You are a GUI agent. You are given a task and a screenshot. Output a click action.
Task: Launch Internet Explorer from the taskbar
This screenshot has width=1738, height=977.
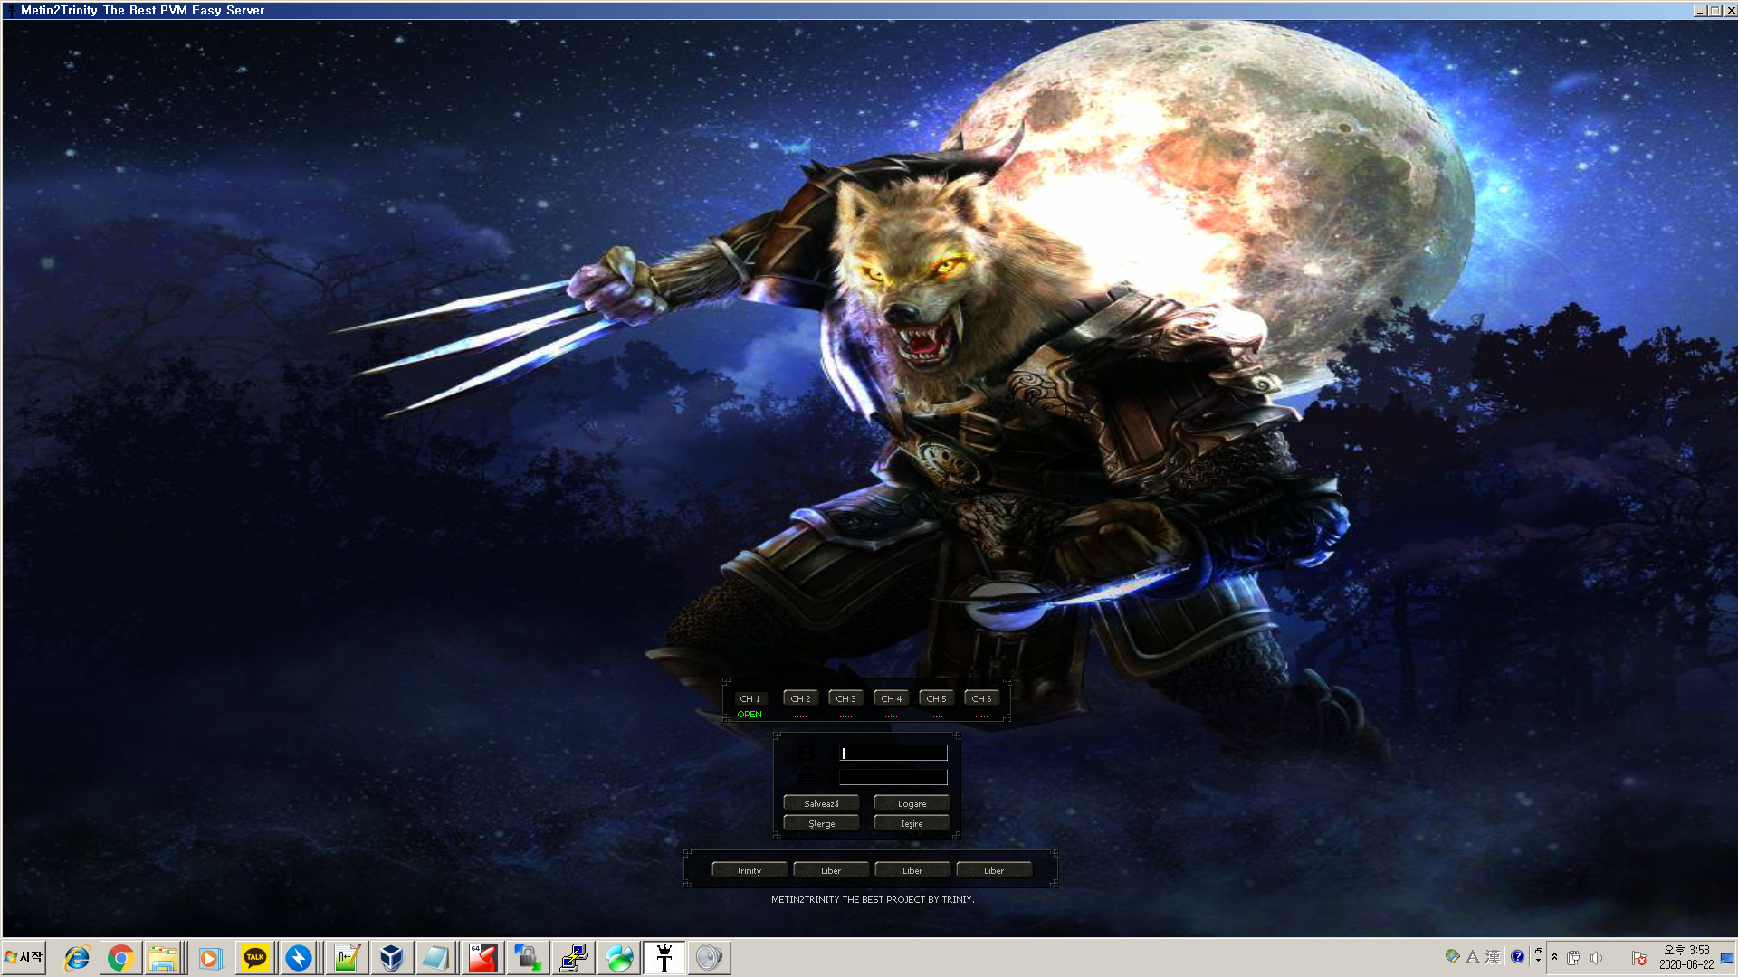tap(76, 958)
